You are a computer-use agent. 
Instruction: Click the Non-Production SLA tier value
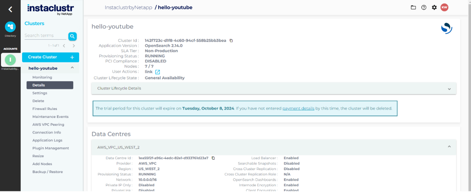(x=161, y=51)
